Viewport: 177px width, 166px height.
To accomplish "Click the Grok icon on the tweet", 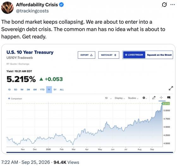I will tap(164, 5).
